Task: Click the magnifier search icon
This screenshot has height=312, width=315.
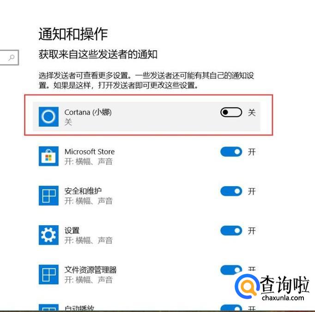Action: [12, 58]
